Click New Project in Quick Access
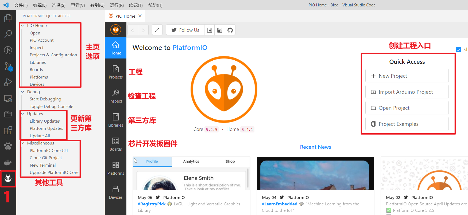 pos(407,76)
